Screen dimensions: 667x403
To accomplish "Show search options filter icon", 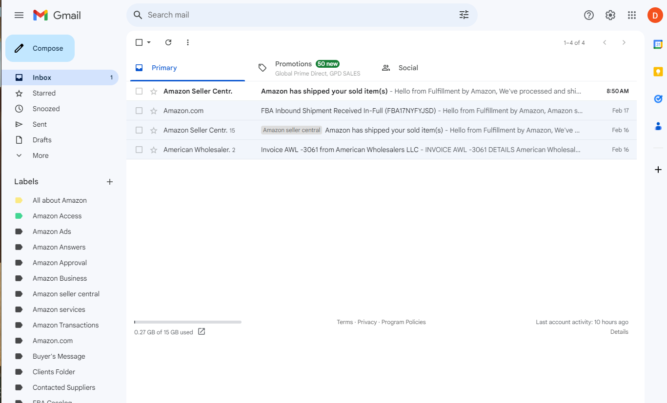I will pos(464,15).
